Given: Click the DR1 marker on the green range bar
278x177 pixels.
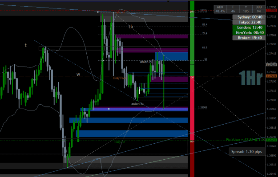Looking at the screenshot, I should tap(192, 12).
